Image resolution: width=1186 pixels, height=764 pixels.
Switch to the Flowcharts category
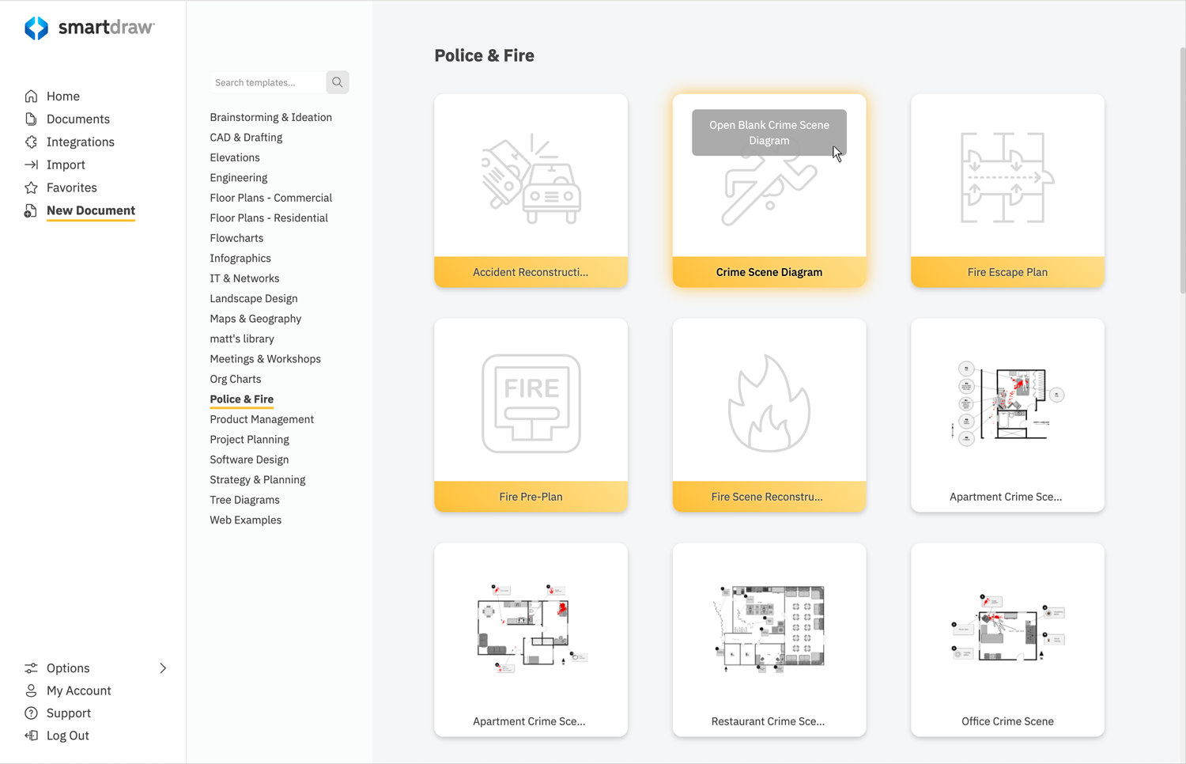click(236, 237)
